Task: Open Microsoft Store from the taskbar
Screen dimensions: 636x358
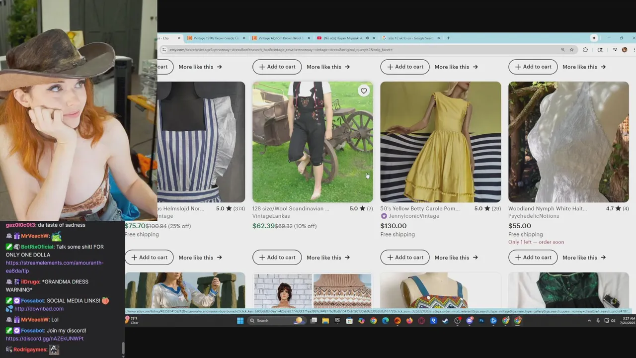Action: tap(349, 321)
